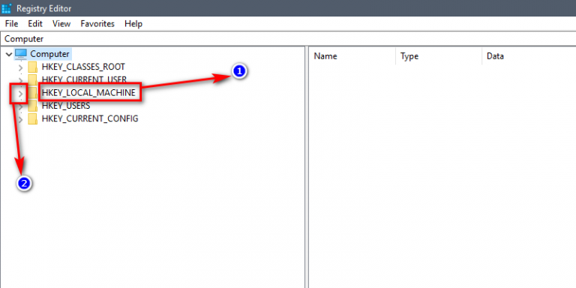The width and height of the screenshot is (576, 288).
Task: Open the Favorites menu
Action: click(97, 24)
